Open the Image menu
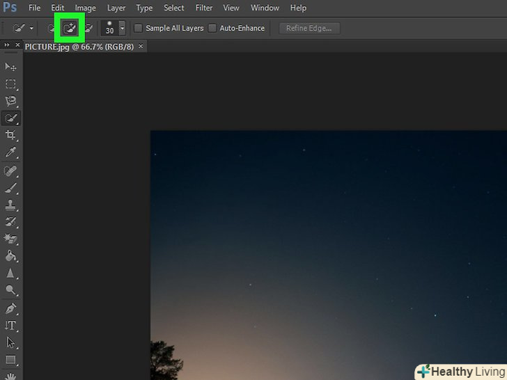 coord(86,8)
